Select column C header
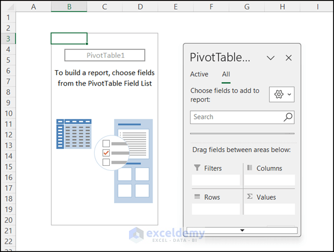 pyautogui.click(x=104, y=6)
